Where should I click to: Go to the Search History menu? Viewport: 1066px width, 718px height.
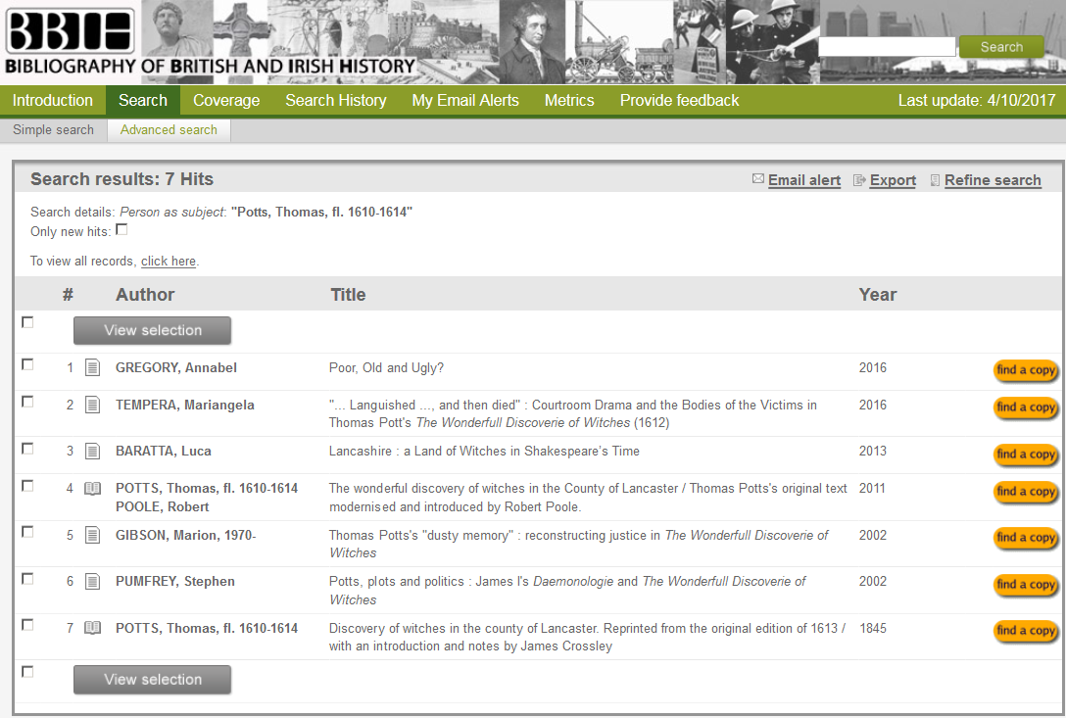335,100
